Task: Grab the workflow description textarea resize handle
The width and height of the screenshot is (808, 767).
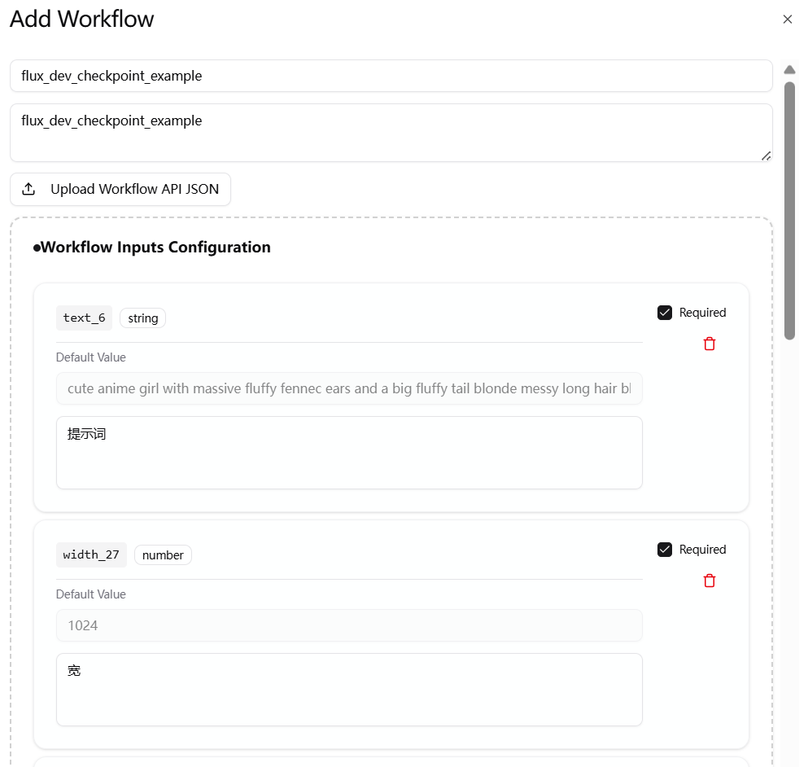Action: [766, 156]
